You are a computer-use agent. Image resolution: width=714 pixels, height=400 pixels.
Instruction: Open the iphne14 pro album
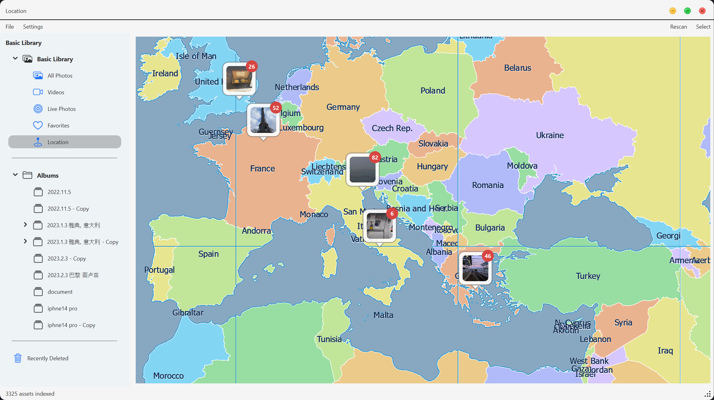coord(62,309)
